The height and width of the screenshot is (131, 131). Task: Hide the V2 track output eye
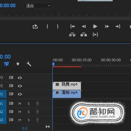[20, 86]
